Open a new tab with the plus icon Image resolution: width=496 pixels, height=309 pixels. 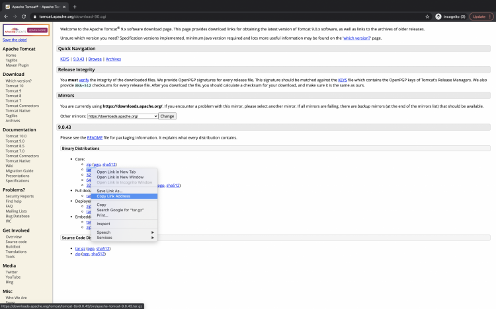coord(75,7)
